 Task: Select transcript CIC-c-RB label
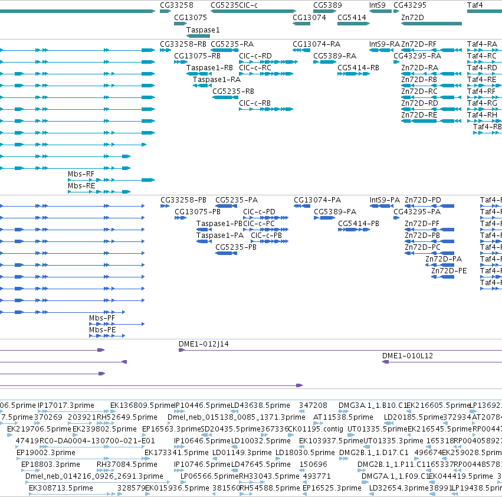pos(255,103)
